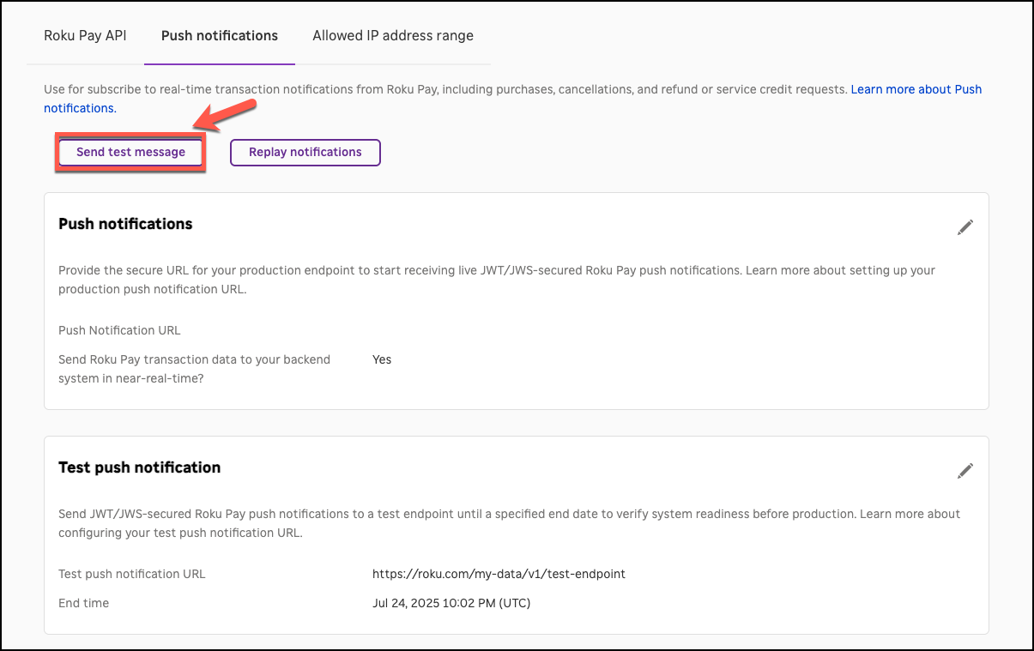Switch to the Roku Pay API tab
1034x651 pixels.
coord(84,36)
